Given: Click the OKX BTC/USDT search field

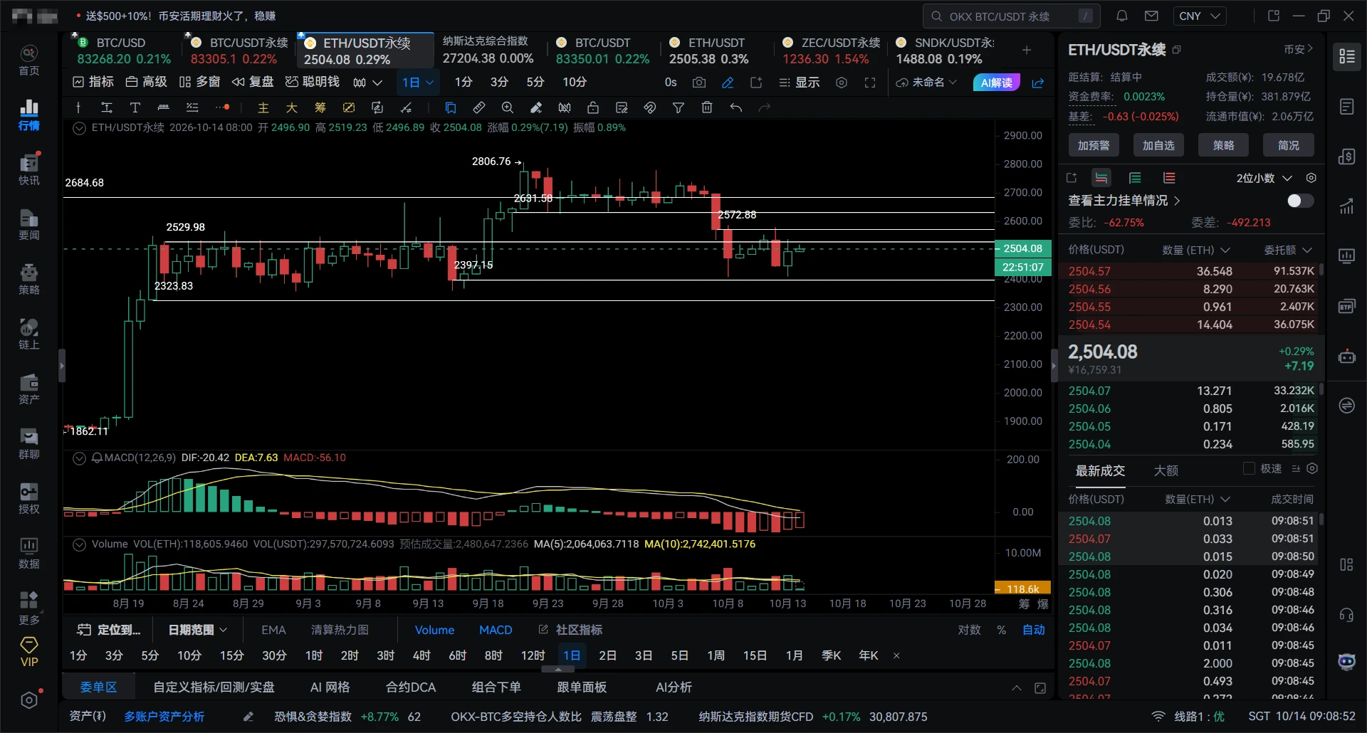Looking at the screenshot, I should (x=1012, y=16).
